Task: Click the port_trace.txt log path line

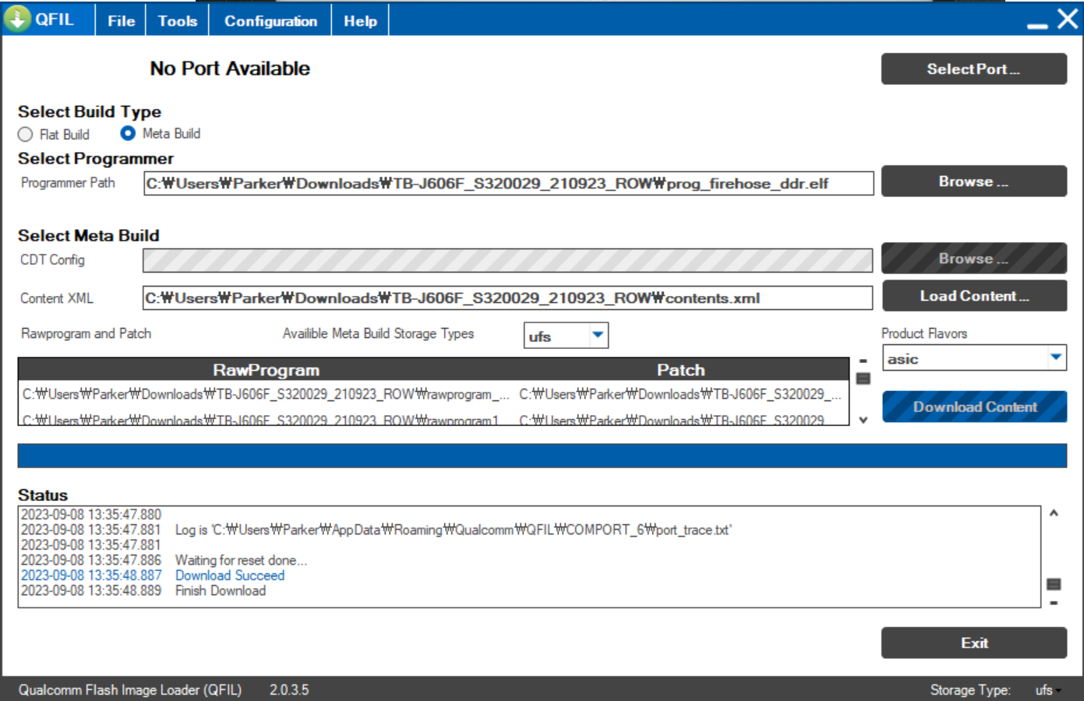Action: (454, 530)
